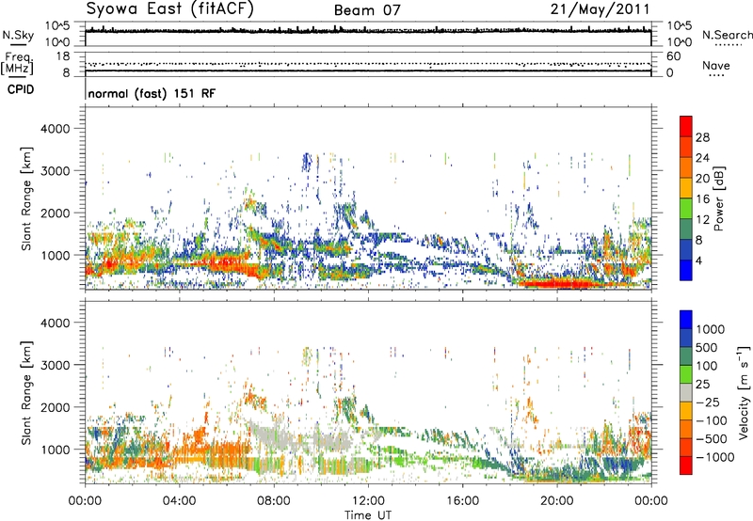Click the '28' tick on power colorbar

(702, 137)
